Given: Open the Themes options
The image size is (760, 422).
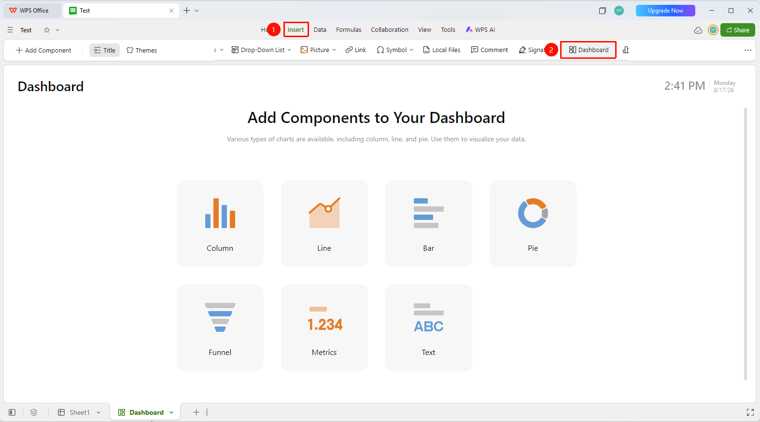Looking at the screenshot, I should tap(141, 50).
